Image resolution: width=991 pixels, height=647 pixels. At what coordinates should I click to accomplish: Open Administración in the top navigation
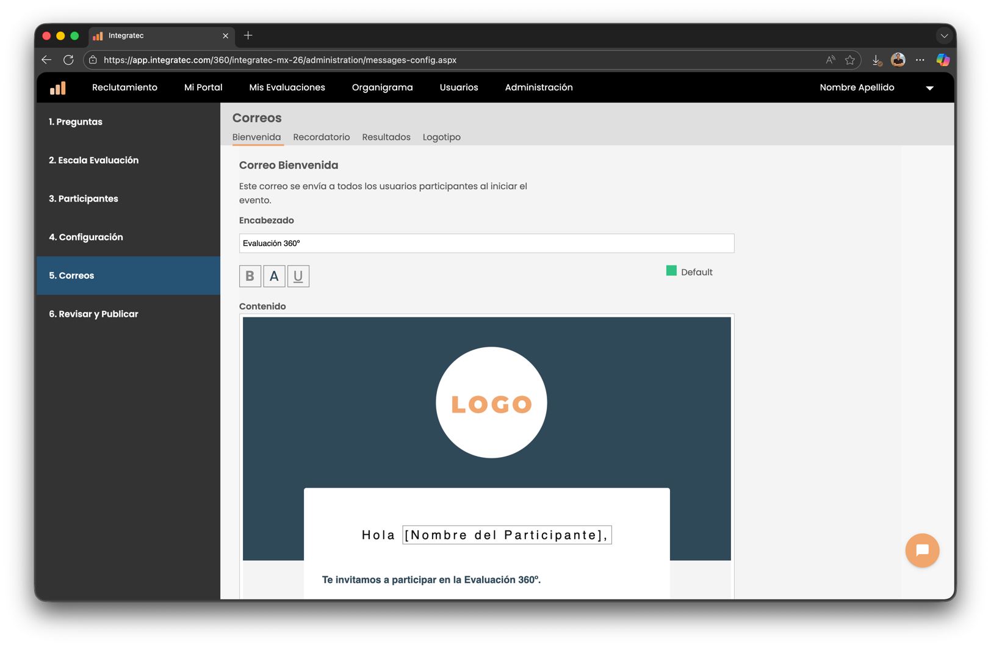point(538,88)
